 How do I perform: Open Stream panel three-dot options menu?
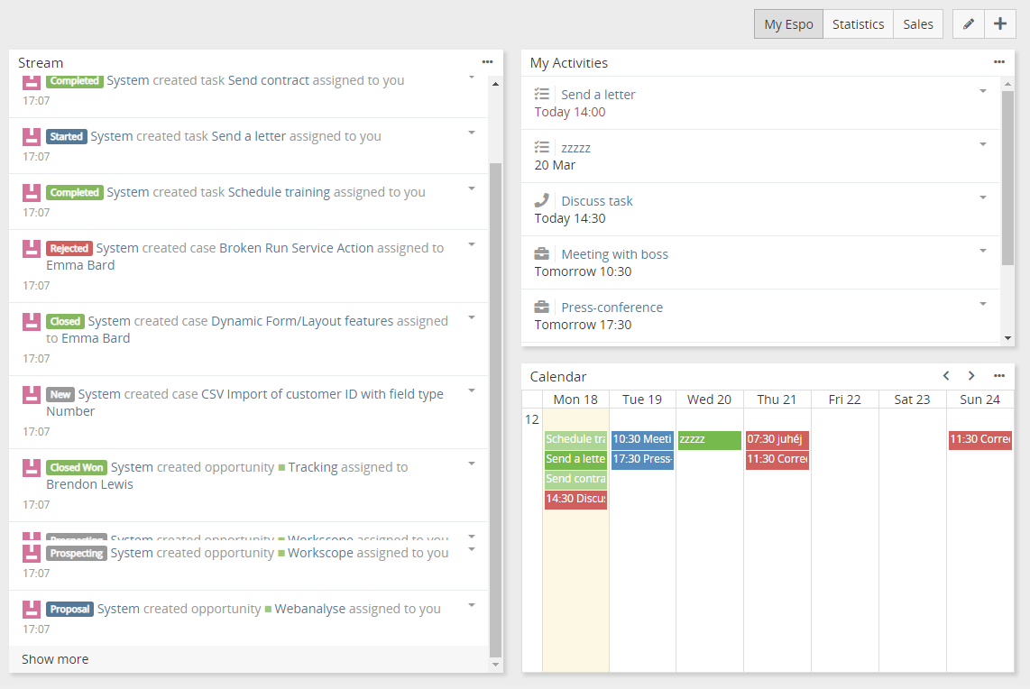(488, 62)
